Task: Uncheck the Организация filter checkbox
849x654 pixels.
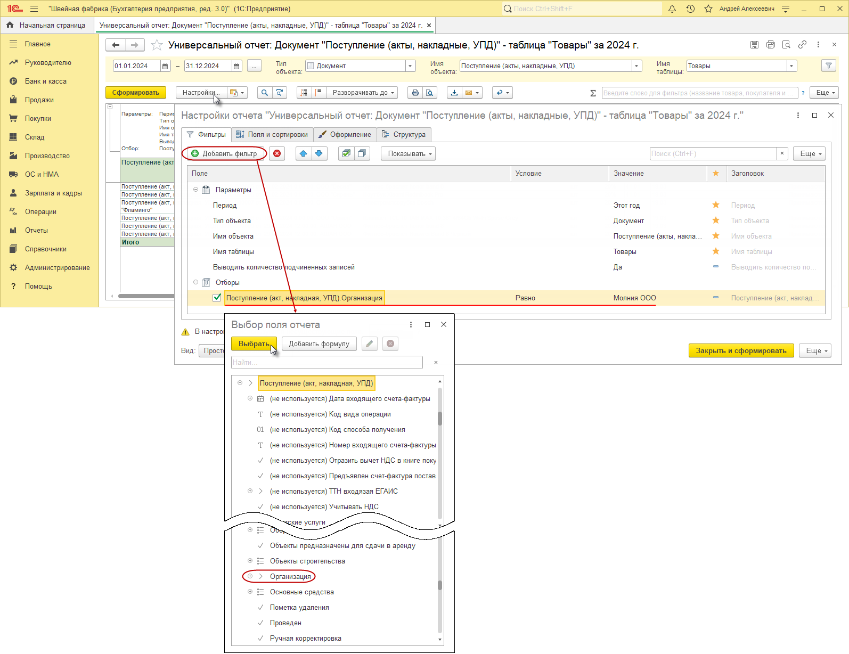Action: (x=217, y=298)
